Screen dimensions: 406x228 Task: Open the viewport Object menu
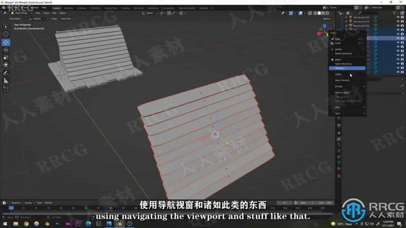tap(63, 13)
